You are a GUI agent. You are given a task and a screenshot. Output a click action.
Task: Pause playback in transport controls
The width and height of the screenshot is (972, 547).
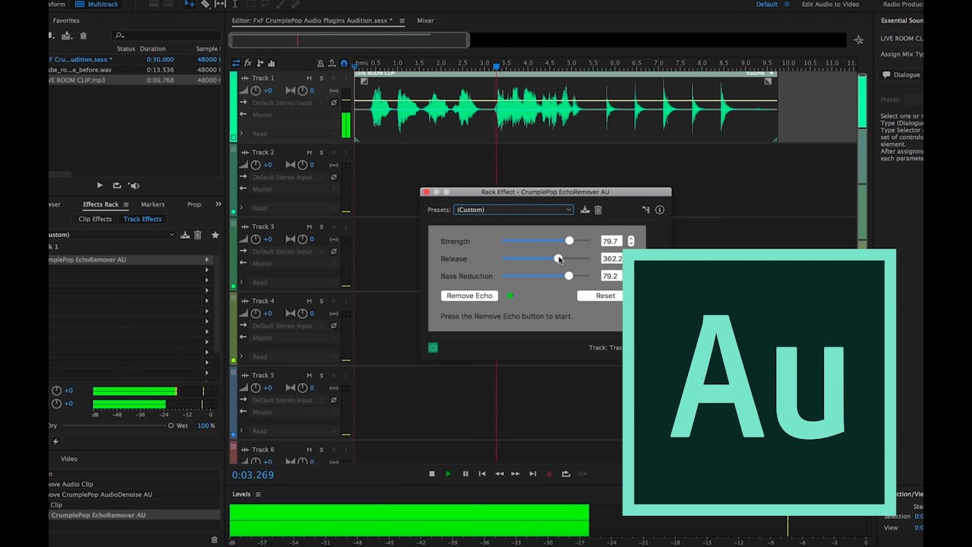pos(465,474)
